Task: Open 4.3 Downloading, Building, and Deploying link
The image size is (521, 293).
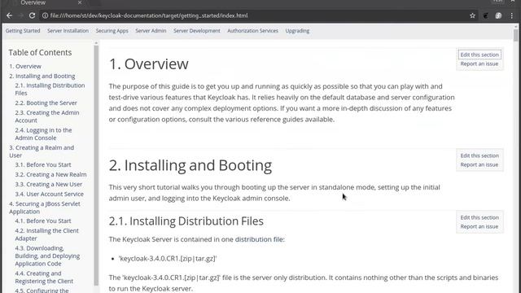Action: tap(47, 256)
